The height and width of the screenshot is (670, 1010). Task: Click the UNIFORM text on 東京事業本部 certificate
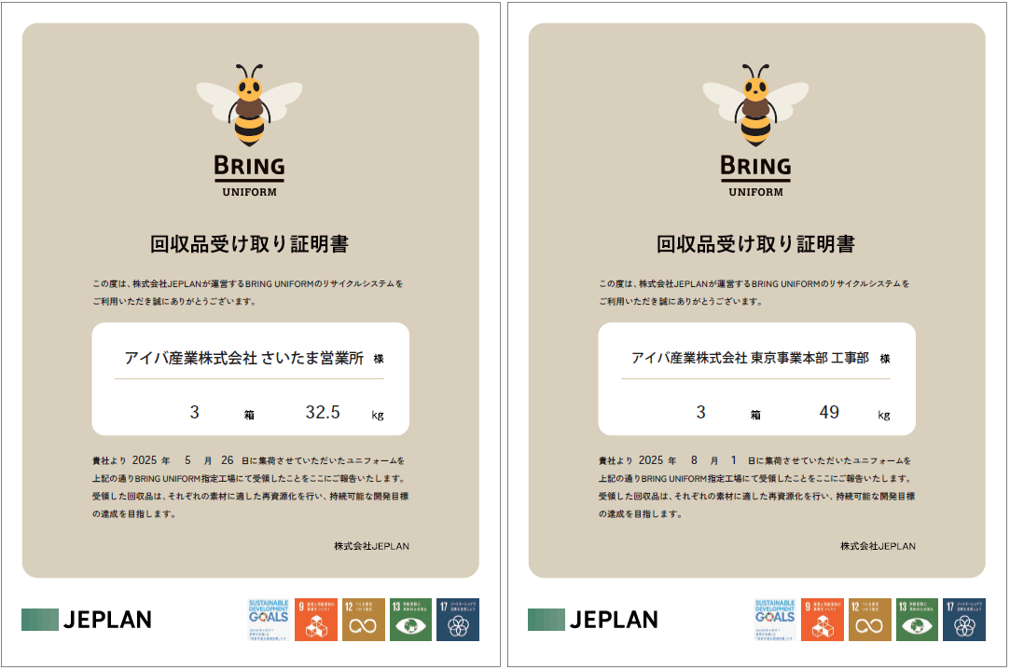click(755, 192)
